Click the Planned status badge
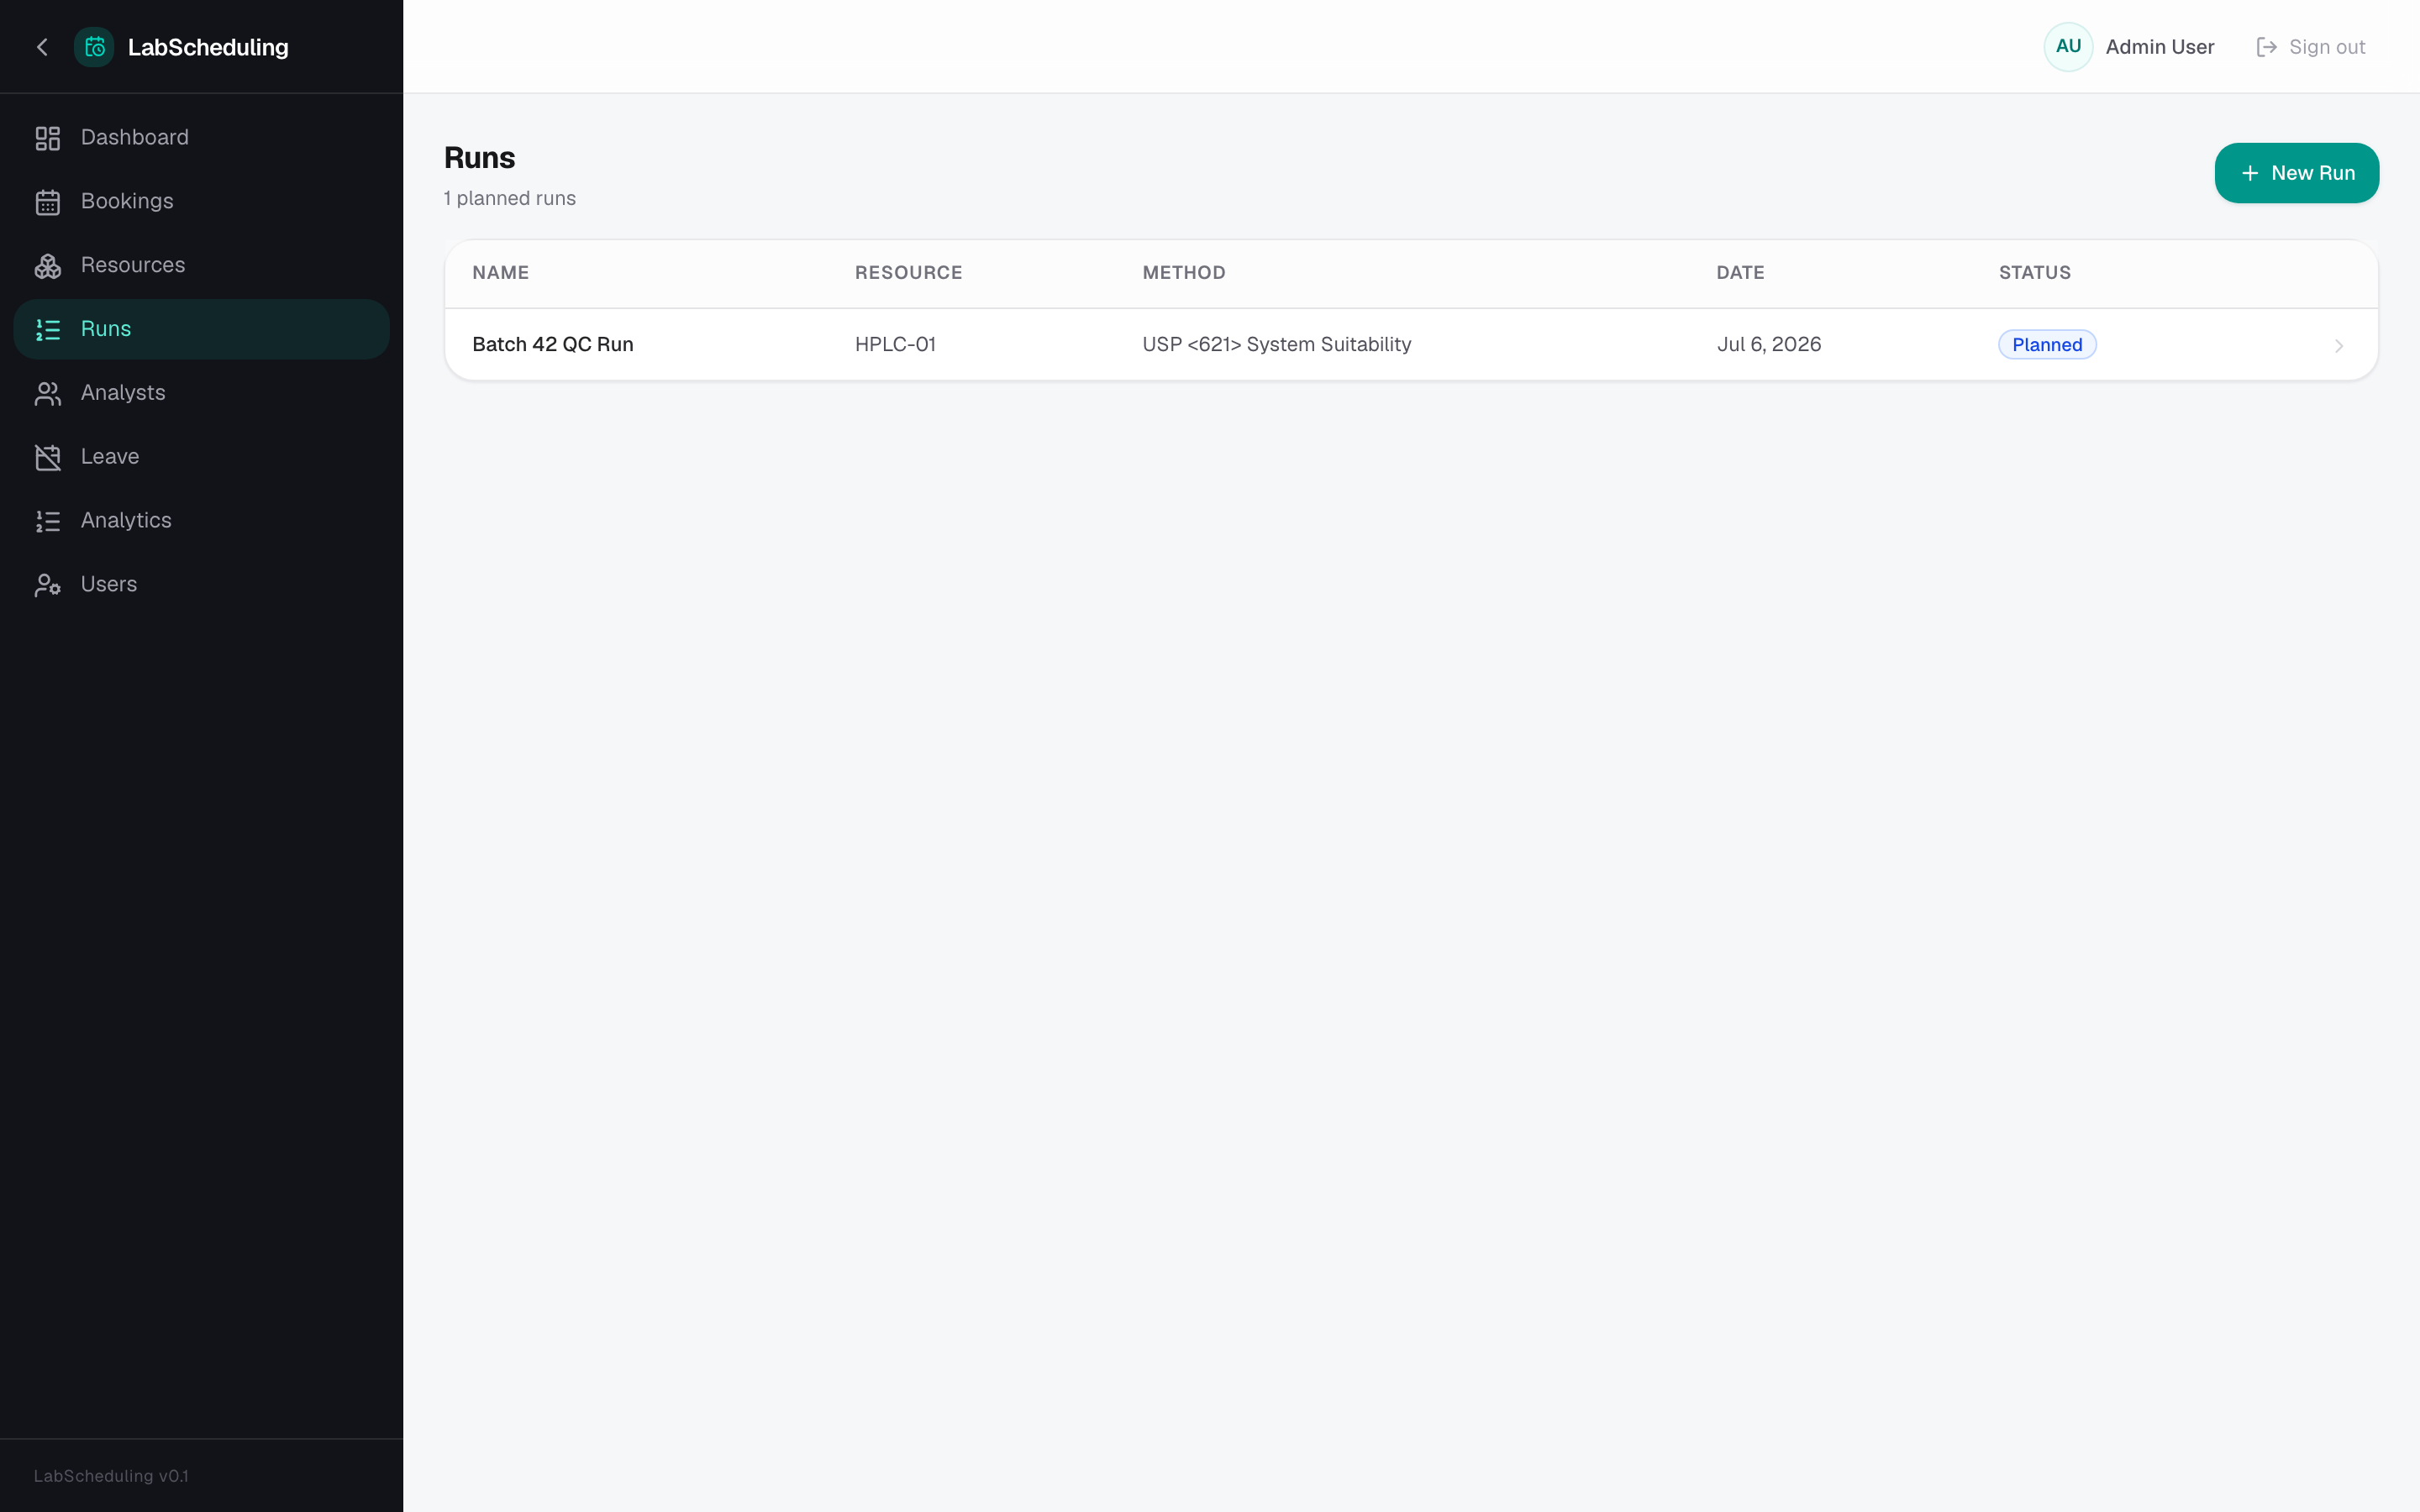 pos(2046,345)
